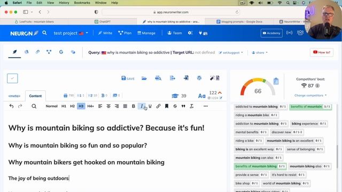Click the export document arrow icon
Screen dimensions: 342x192
[172, 78]
